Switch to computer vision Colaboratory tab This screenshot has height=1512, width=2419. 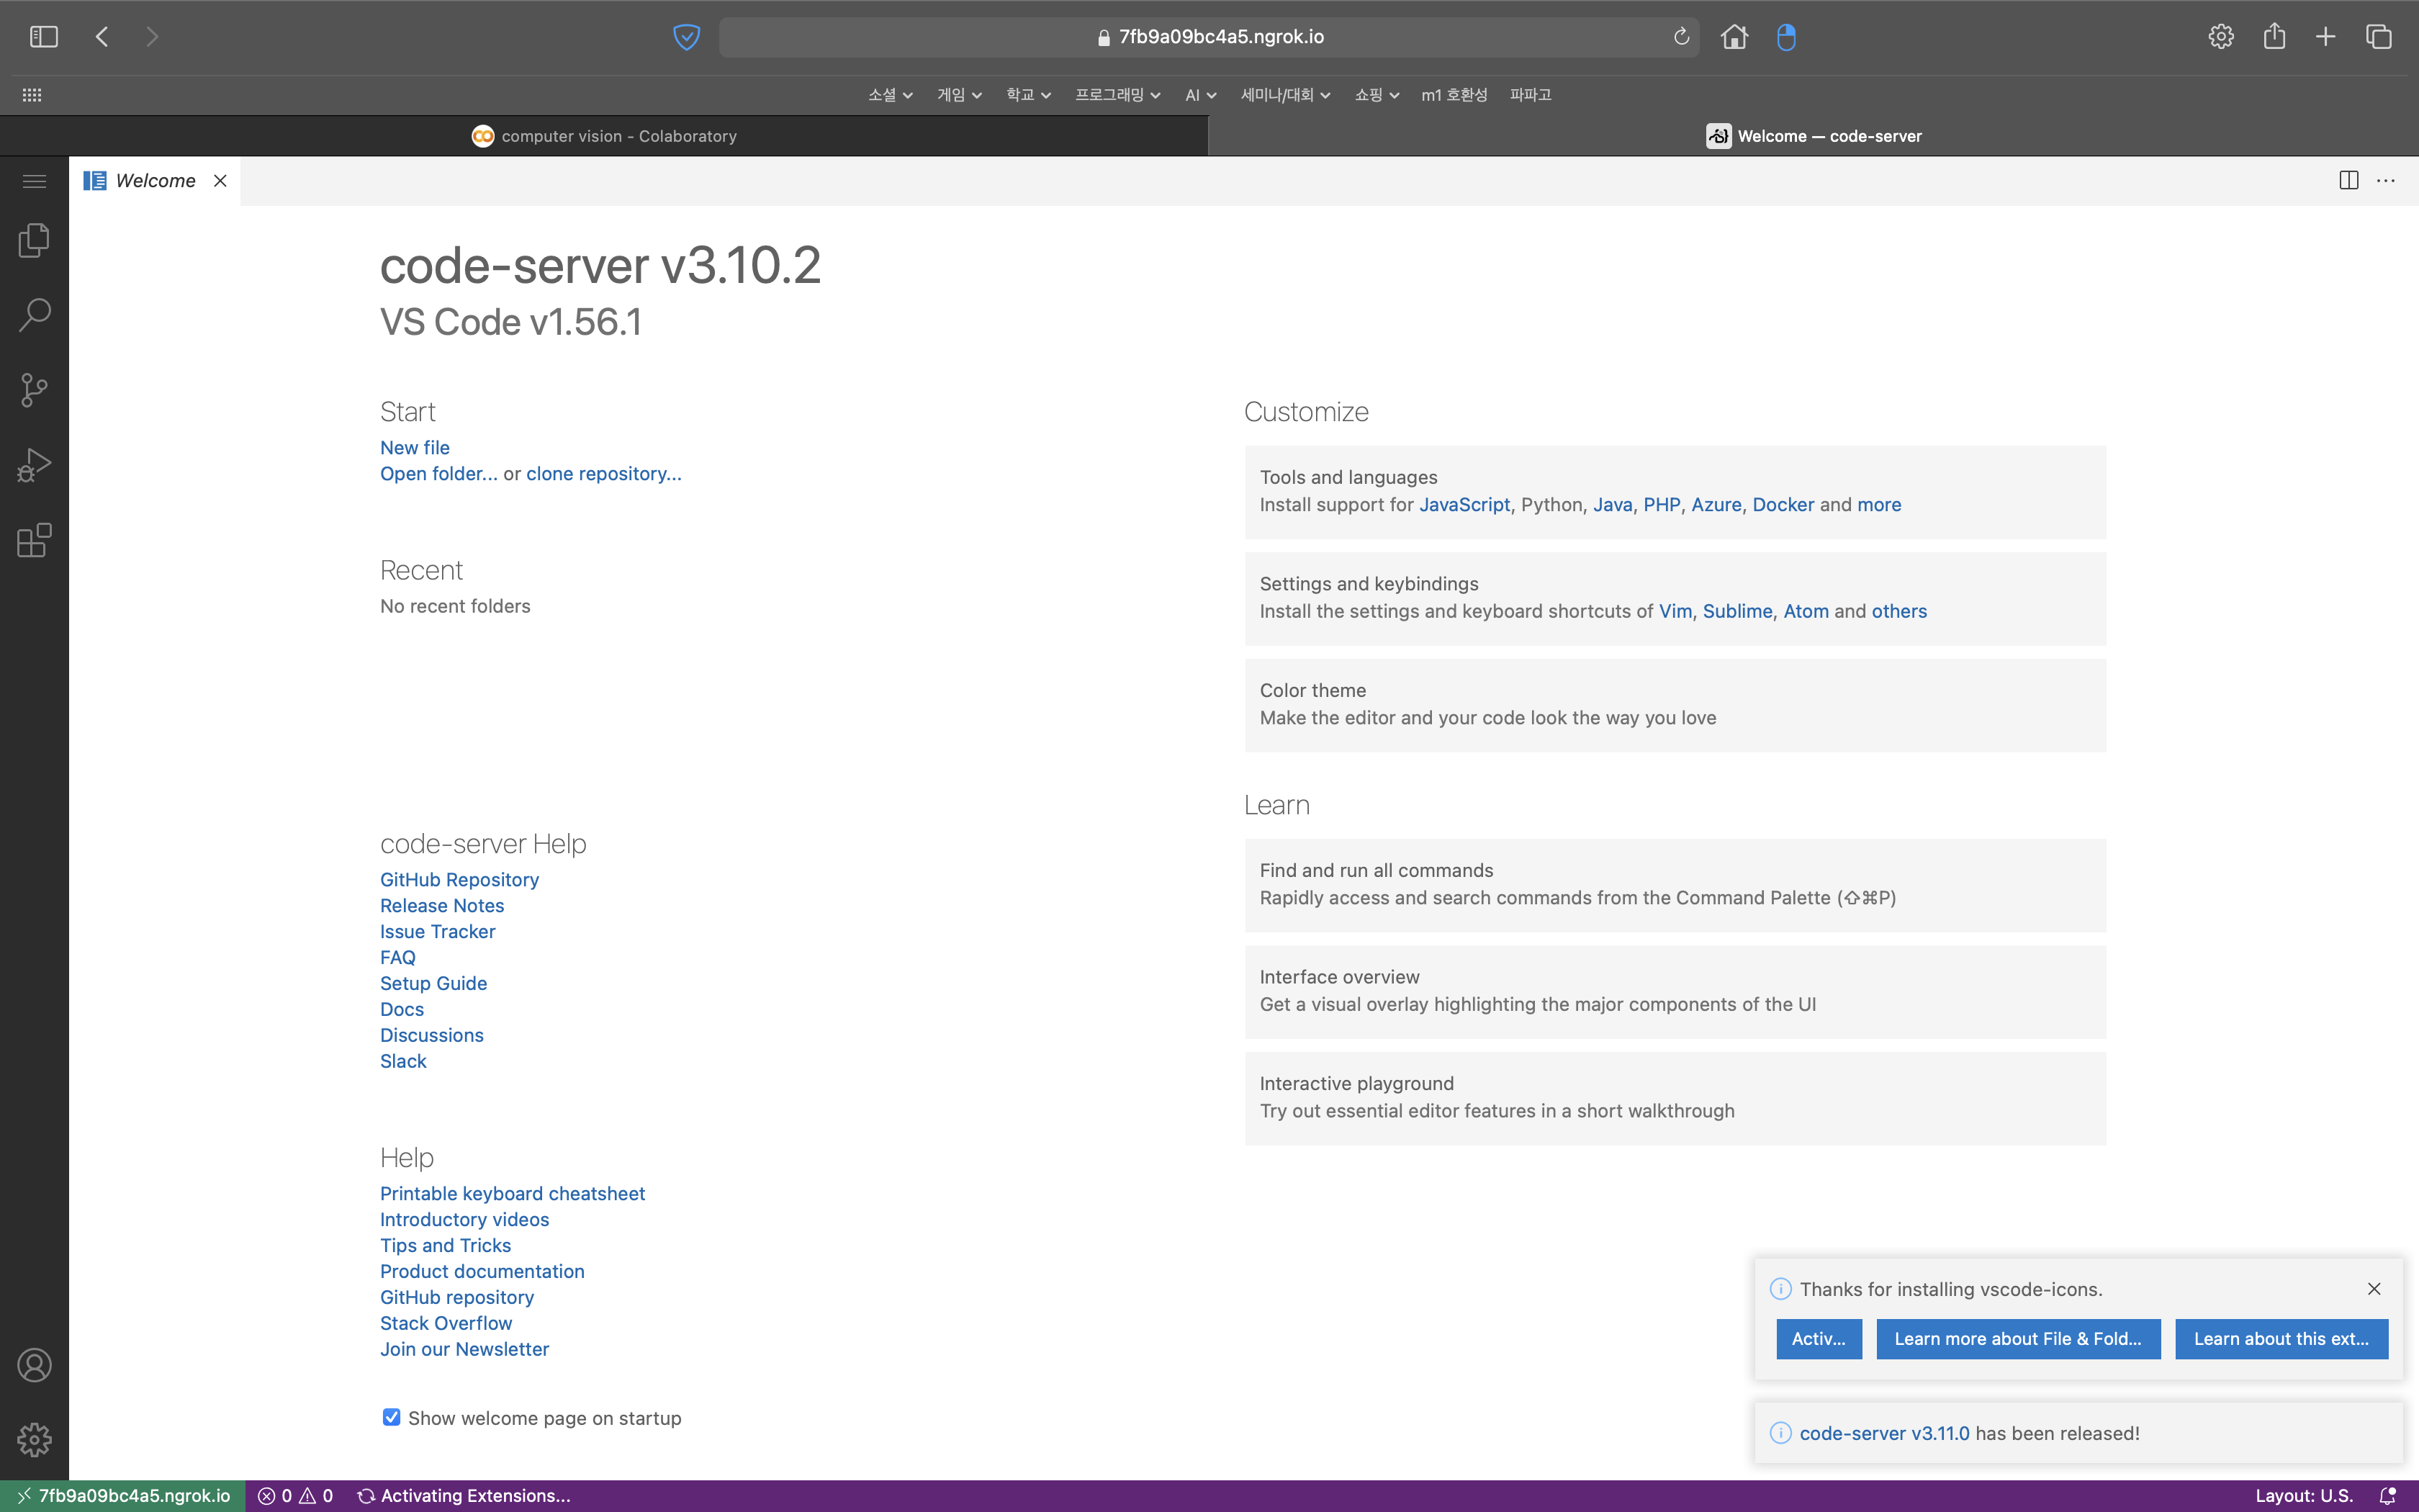(604, 136)
